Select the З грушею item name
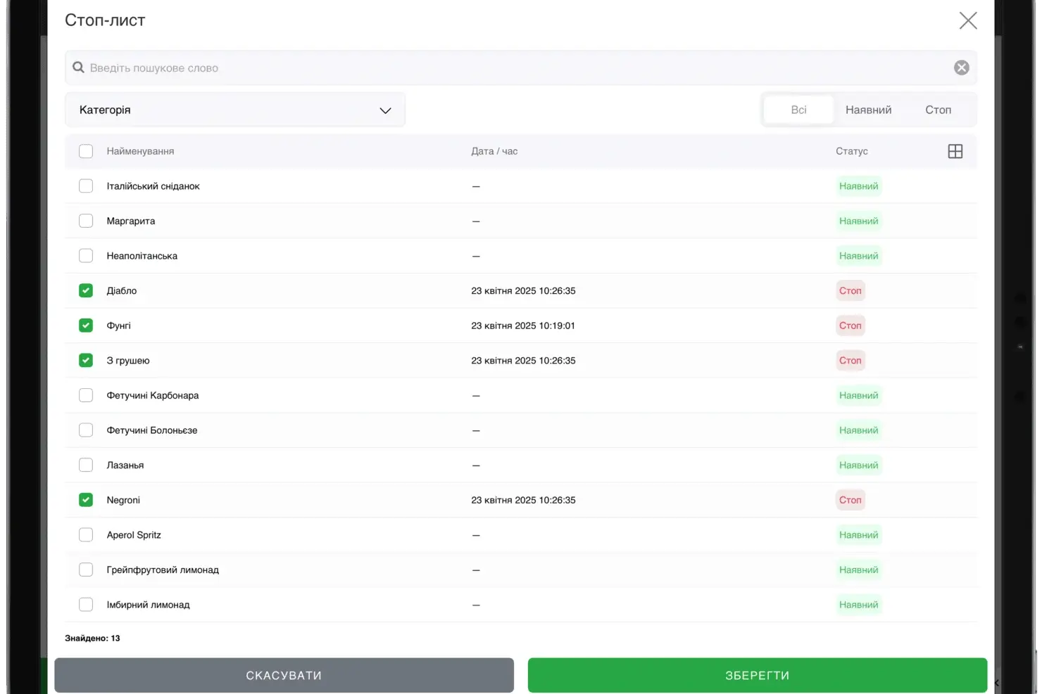The height and width of the screenshot is (694, 1042). tap(128, 361)
